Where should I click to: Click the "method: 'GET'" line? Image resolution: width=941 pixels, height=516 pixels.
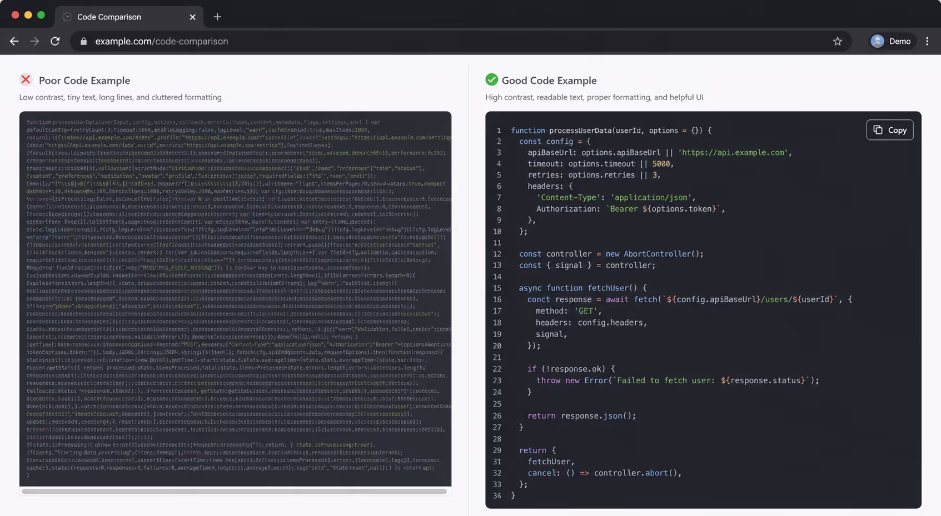[x=569, y=311]
